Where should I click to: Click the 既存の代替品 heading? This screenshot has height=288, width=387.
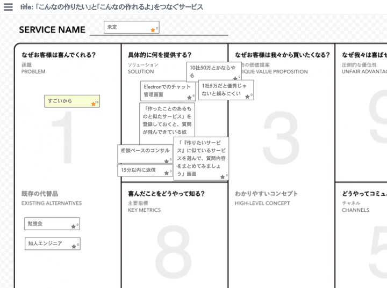40,194
